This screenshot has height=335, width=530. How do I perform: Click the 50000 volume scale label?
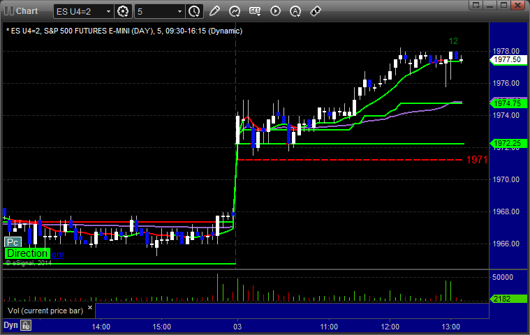pos(503,277)
